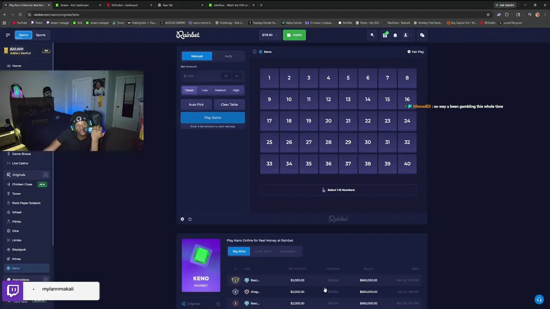Select High risk level
This screenshot has height=309, width=550.
point(236,90)
